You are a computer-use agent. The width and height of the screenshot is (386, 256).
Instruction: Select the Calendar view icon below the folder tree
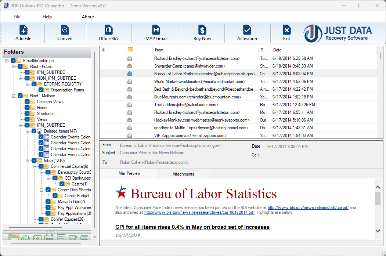pos(50,237)
